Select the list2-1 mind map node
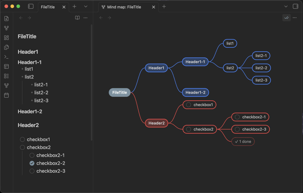 coord(261,56)
